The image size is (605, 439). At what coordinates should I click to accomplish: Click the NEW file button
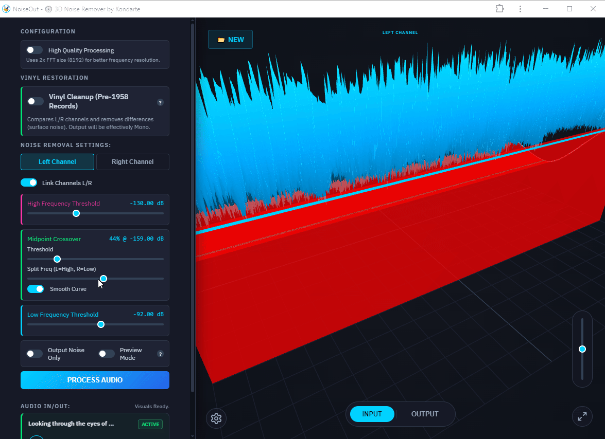(x=230, y=39)
